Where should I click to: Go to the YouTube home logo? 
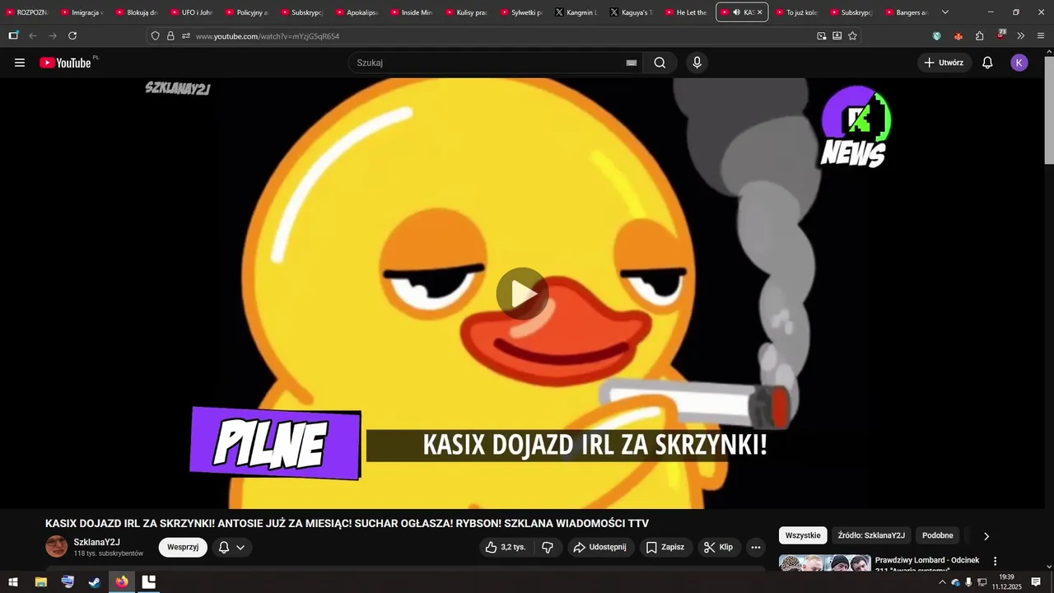pyautogui.click(x=66, y=63)
